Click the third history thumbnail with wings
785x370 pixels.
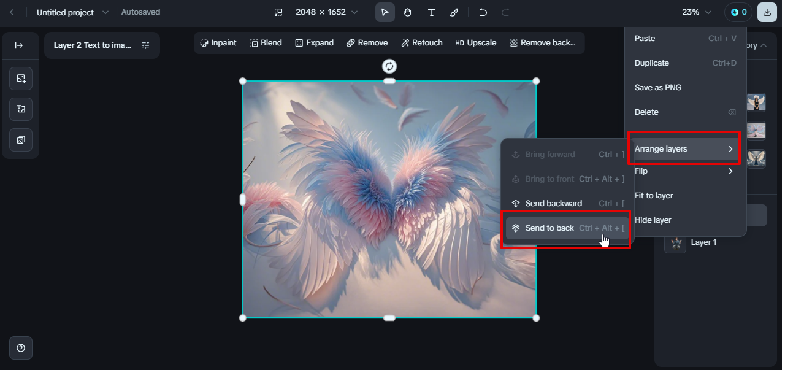(756, 159)
